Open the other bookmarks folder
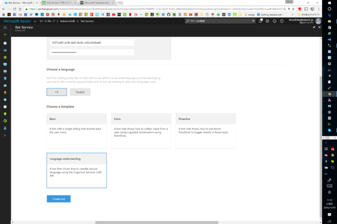The height and width of the screenshot is (224, 337). 308,14
